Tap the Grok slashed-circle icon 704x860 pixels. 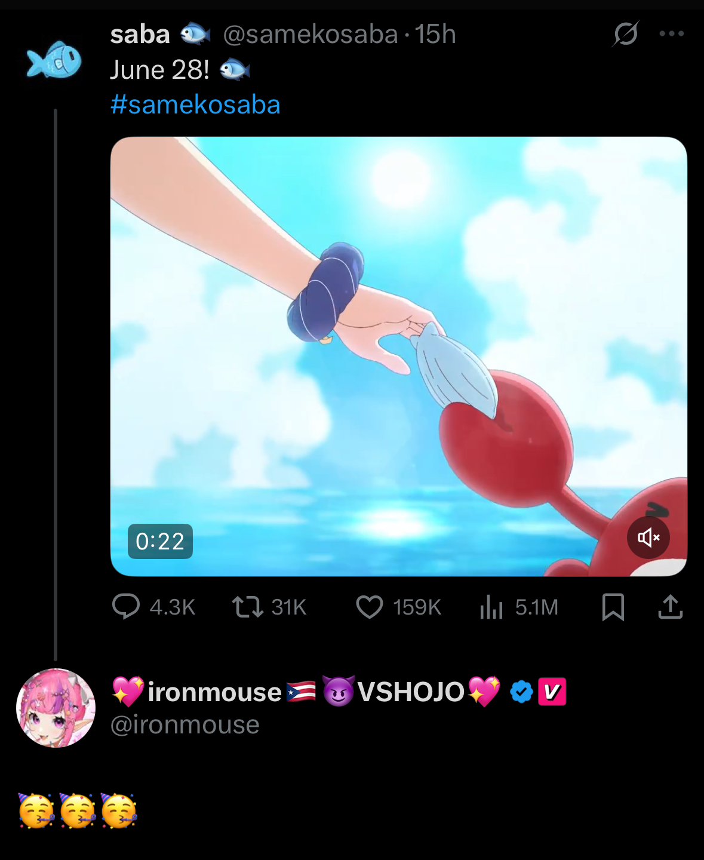click(625, 34)
